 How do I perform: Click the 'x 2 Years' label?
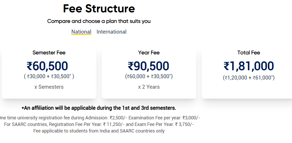tap(149, 87)
